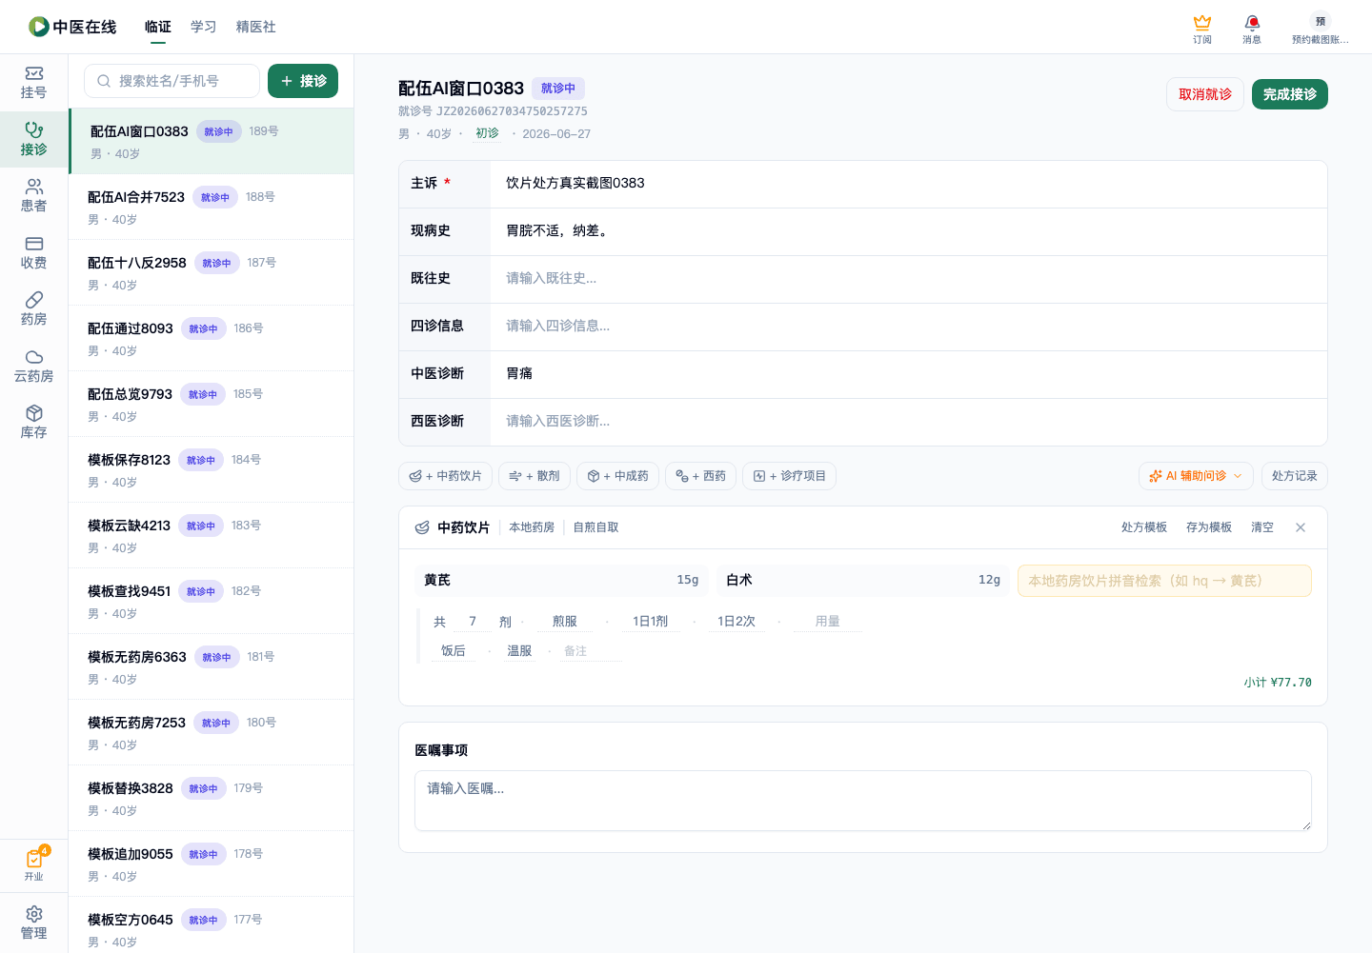Click 存为模板 link

coord(1208,527)
